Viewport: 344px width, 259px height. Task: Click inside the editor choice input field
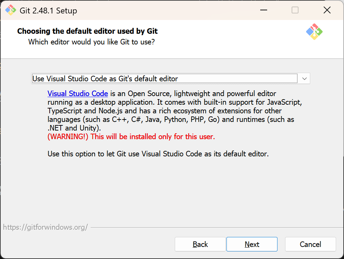[x=138, y=78]
